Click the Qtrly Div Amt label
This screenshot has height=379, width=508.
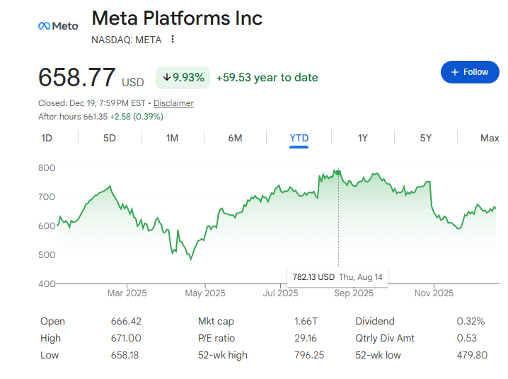(386, 338)
